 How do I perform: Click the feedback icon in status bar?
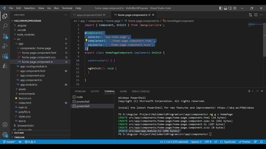255,142
